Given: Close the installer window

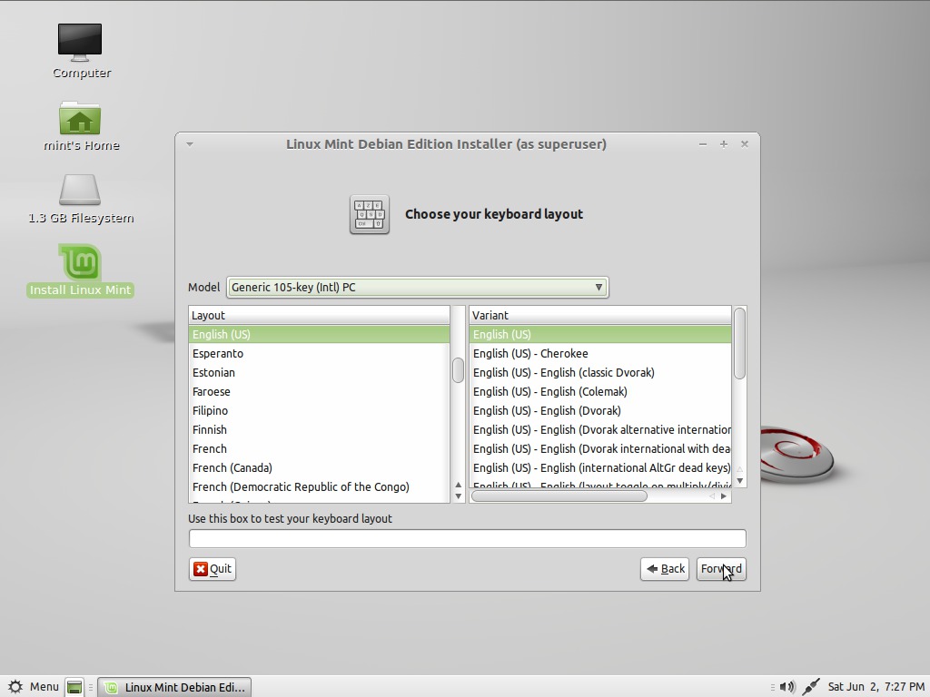Looking at the screenshot, I should 745,144.
